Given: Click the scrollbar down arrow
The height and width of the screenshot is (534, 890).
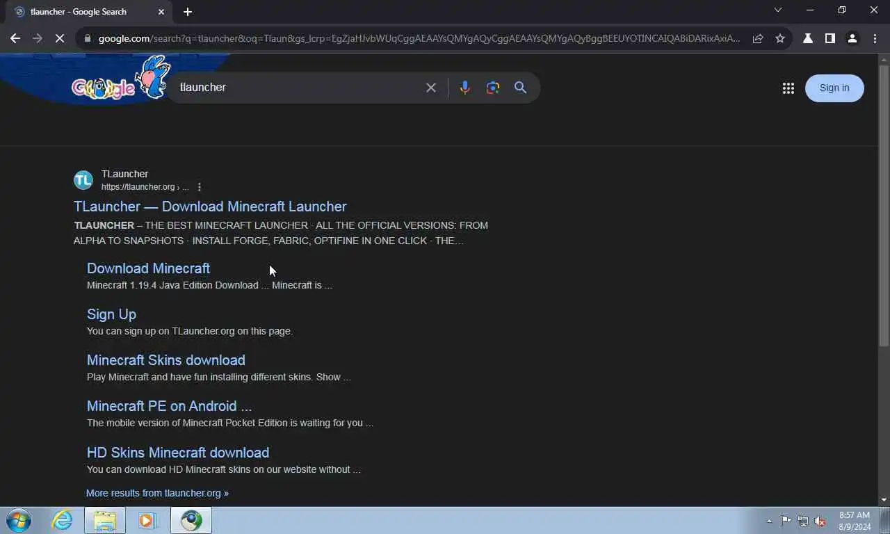Looking at the screenshot, I should pyautogui.click(x=884, y=500).
